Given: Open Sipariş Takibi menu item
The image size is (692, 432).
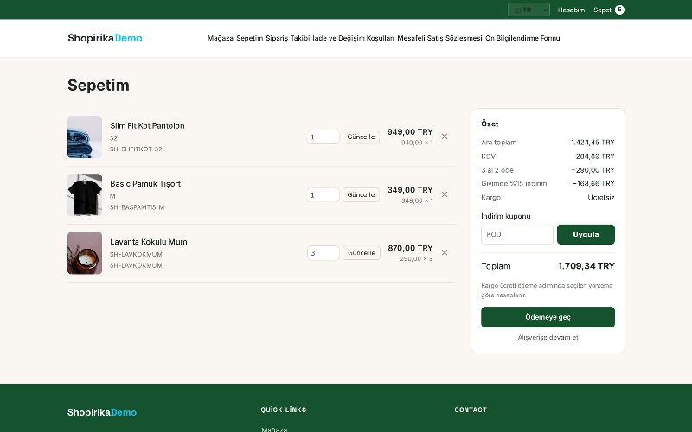Looking at the screenshot, I should (288, 38).
